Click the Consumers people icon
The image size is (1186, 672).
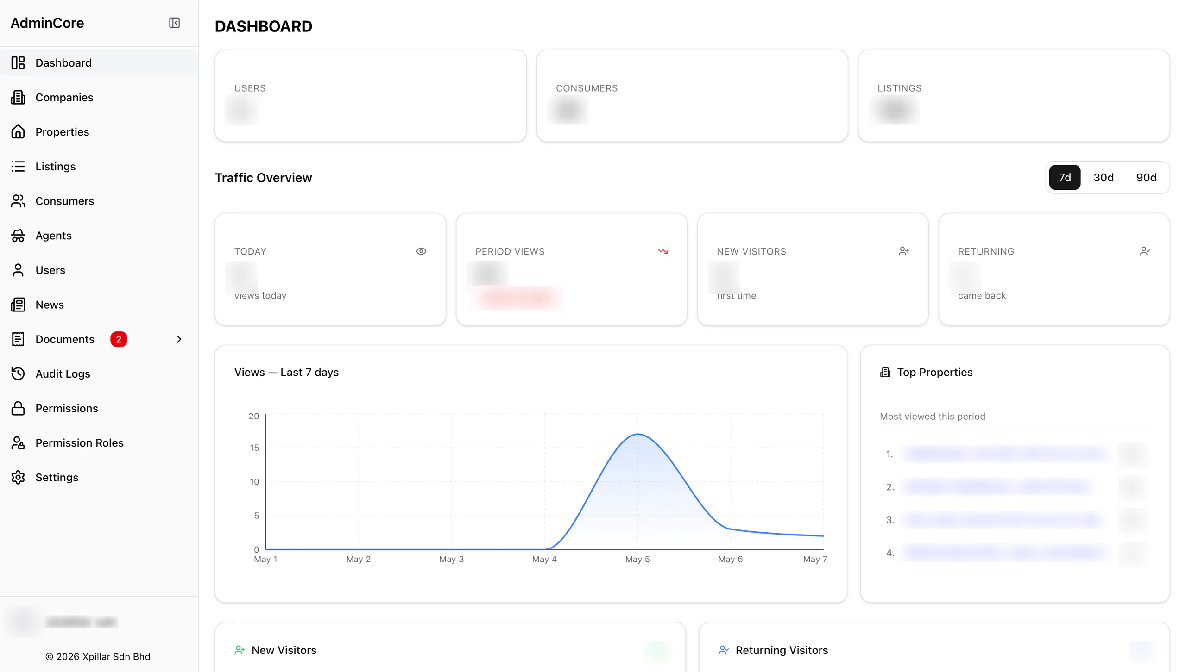tap(18, 201)
